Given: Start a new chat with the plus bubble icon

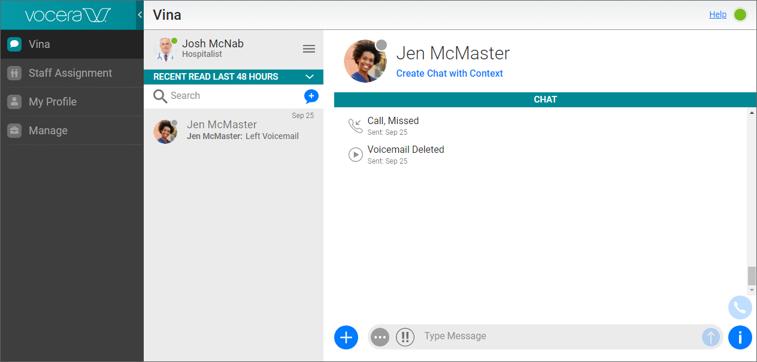Looking at the screenshot, I should pos(311,96).
